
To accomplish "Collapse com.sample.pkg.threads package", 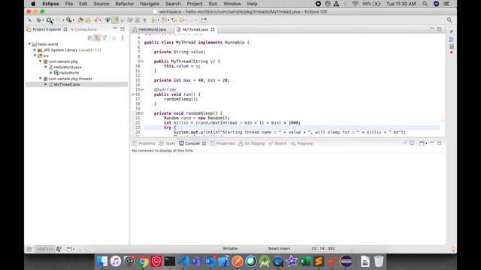I will 41,79.
